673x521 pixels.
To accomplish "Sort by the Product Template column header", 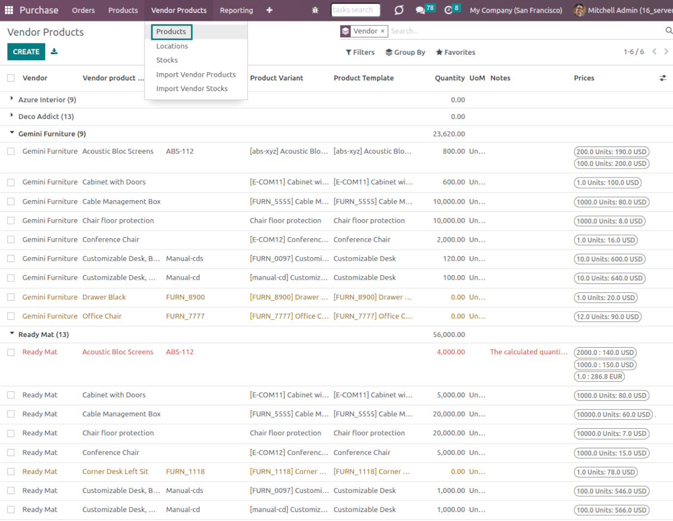I will point(363,77).
